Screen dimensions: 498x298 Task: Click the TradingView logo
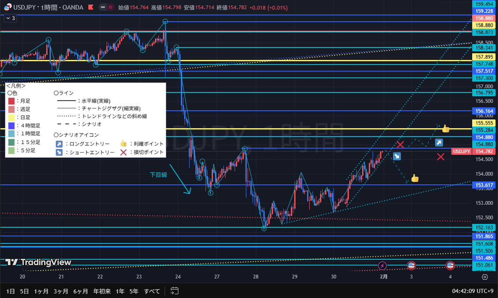point(38,262)
